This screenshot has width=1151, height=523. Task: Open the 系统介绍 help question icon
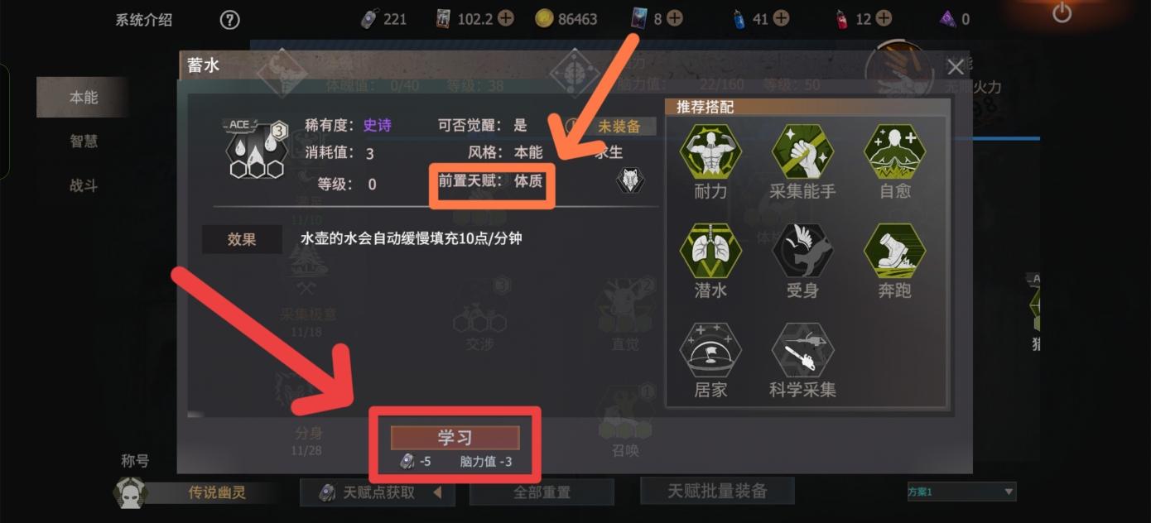[229, 20]
